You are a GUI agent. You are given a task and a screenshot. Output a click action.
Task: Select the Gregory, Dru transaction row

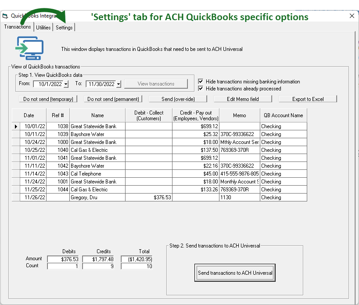[x=97, y=197]
